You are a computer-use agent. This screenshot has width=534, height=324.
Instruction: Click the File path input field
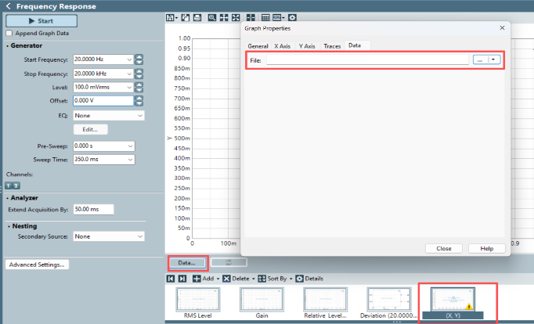point(367,60)
